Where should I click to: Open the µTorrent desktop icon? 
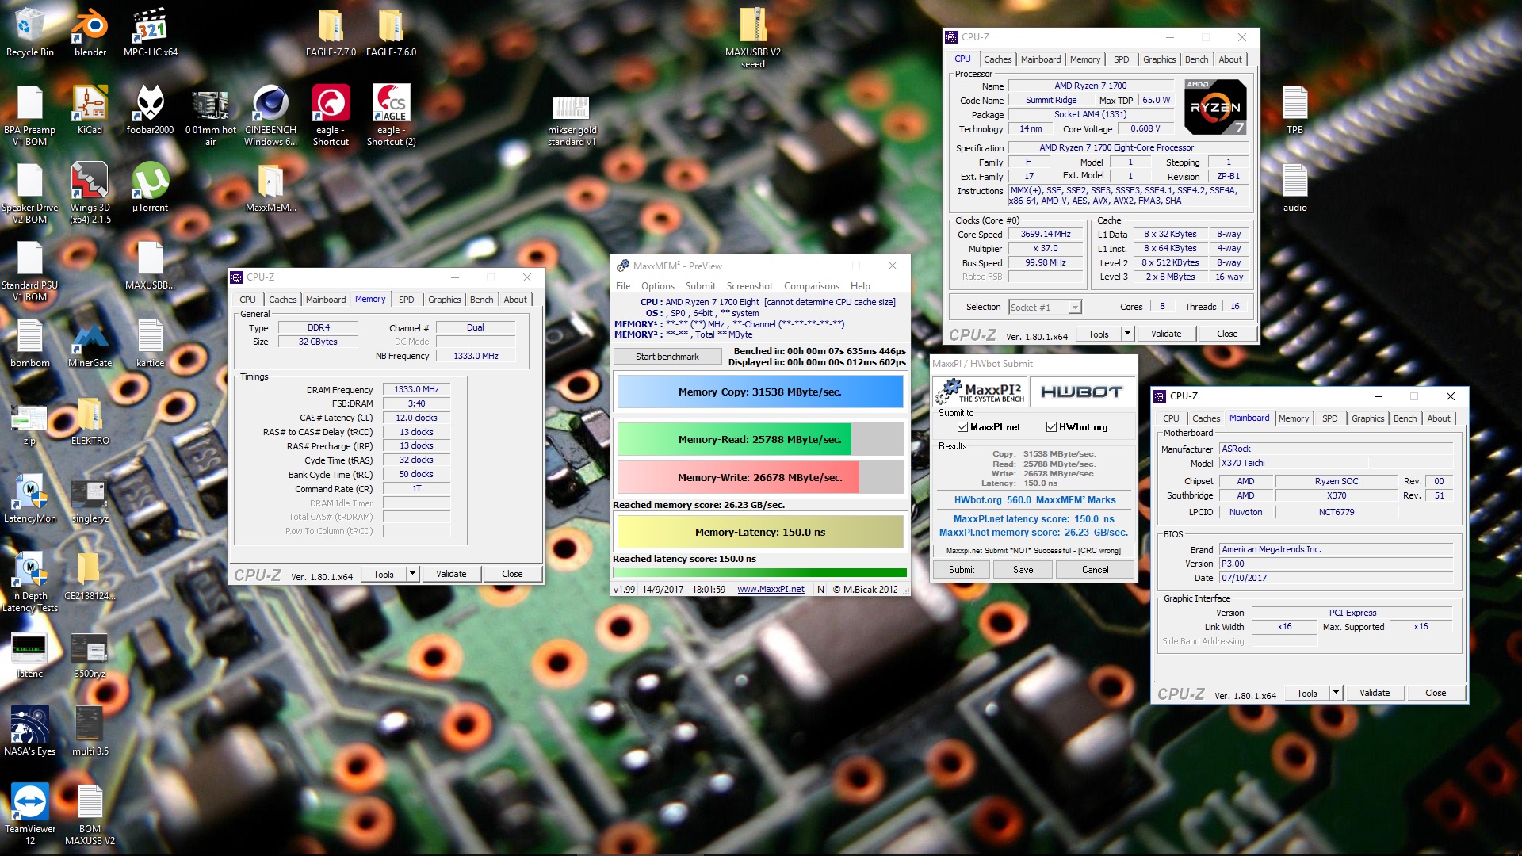(150, 188)
